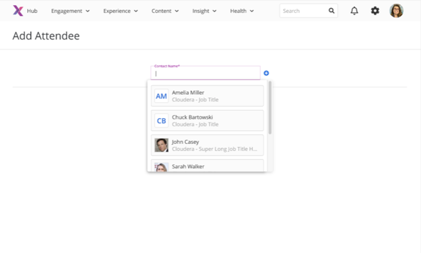Click the contact list scrollbar
Image resolution: width=421 pixels, height=253 pixels.
point(270,107)
